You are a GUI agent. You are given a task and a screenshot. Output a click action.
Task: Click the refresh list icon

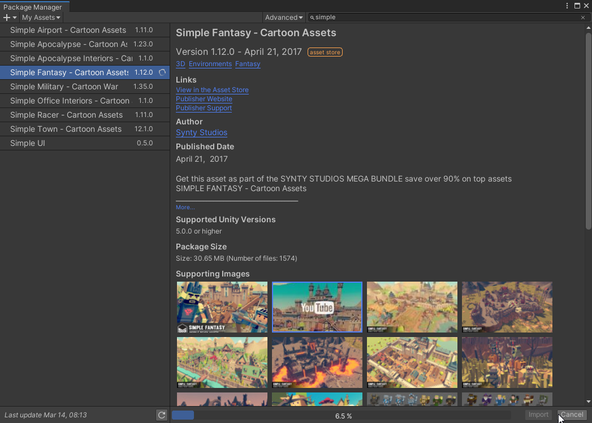(162, 415)
